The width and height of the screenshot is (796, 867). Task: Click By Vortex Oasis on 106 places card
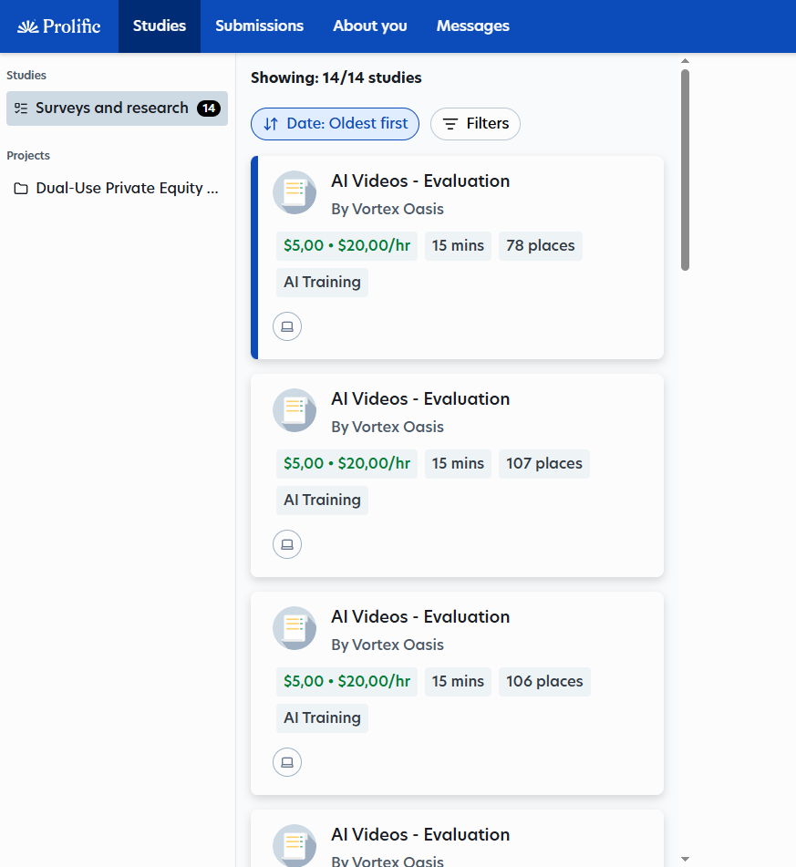(388, 645)
